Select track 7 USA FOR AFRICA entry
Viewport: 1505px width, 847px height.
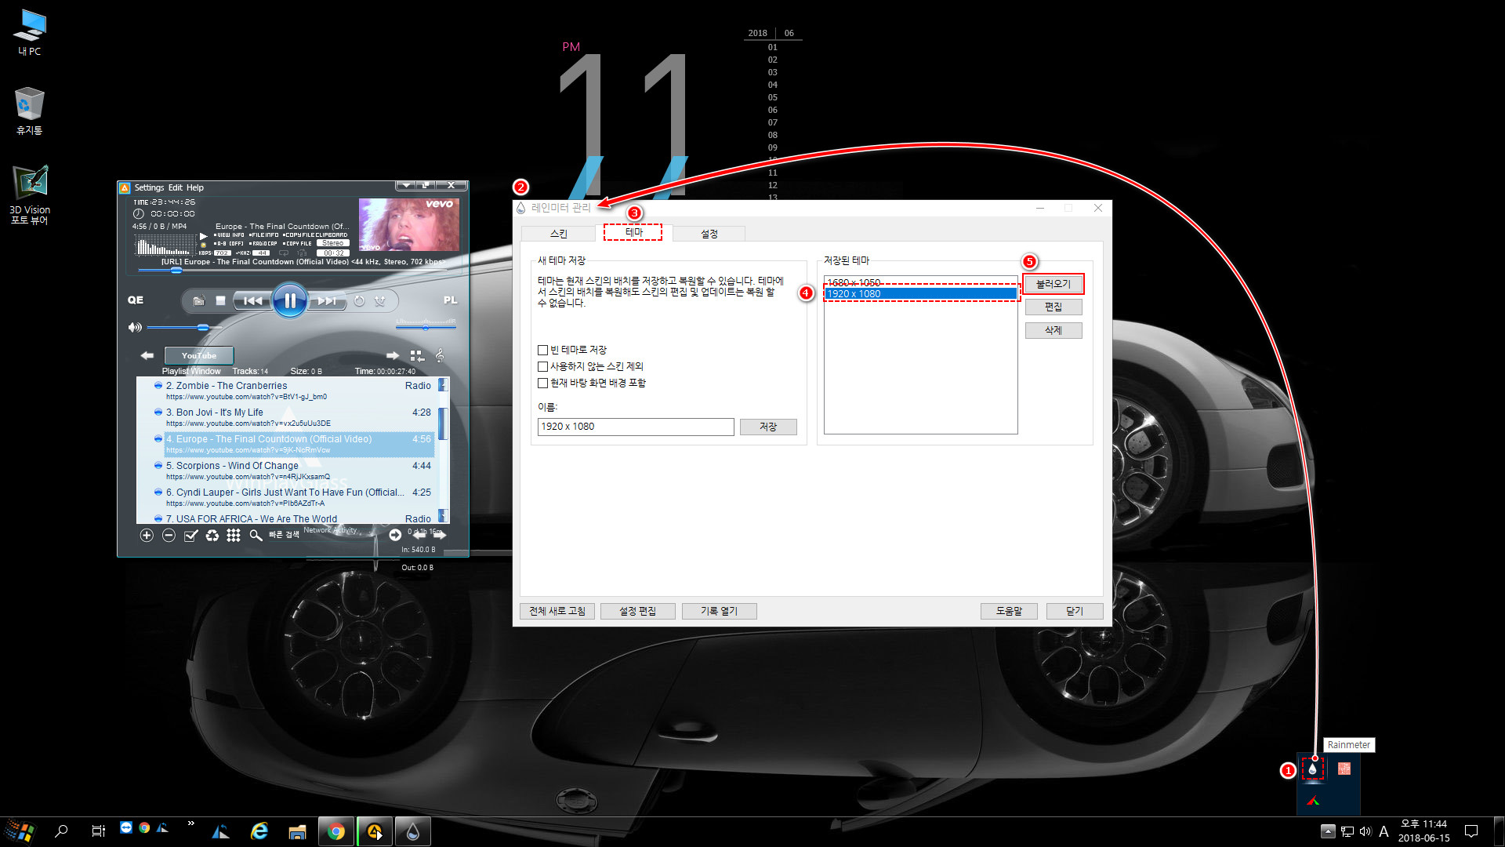(298, 518)
